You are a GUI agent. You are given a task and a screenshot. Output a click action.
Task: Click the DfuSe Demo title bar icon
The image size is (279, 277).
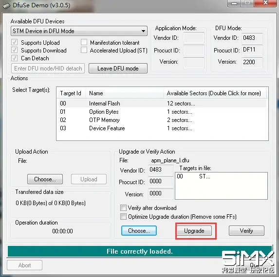pos(6,6)
